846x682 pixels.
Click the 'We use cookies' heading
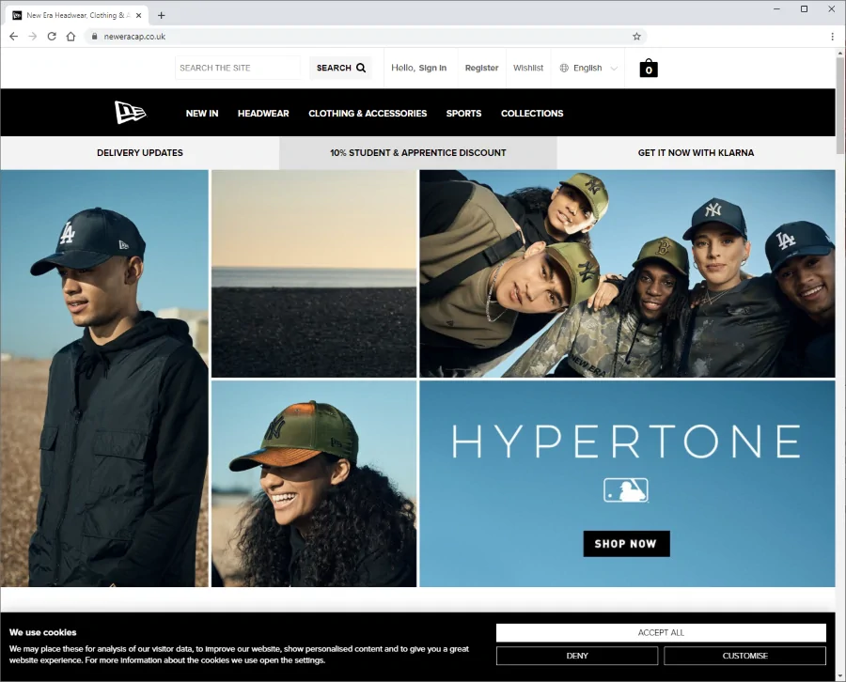tap(42, 632)
